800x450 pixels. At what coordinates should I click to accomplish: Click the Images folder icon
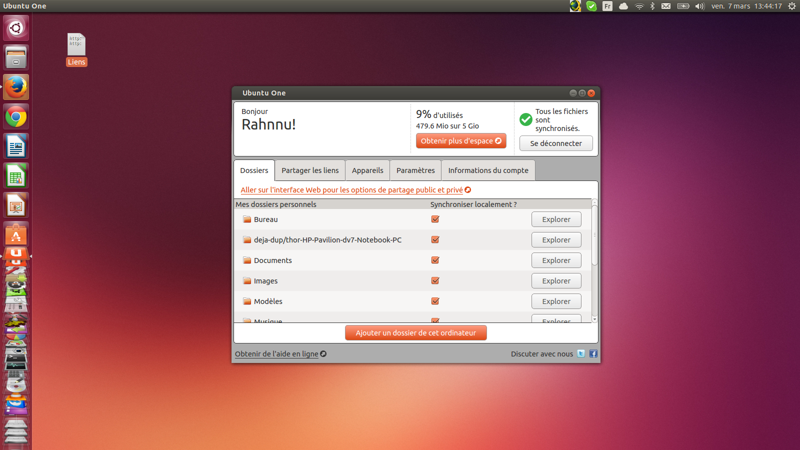point(247,280)
